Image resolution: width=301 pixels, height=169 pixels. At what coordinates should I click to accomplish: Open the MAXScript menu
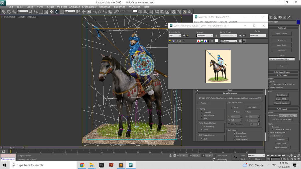click(x=134, y=7)
